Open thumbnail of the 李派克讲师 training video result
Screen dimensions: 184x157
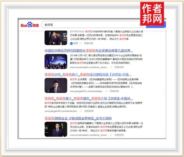pyautogui.click(x=56, y=85)
